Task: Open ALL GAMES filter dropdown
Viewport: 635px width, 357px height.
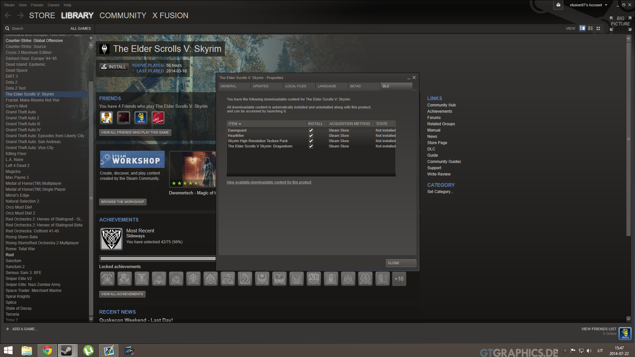Action: click(x=80, y=28)
